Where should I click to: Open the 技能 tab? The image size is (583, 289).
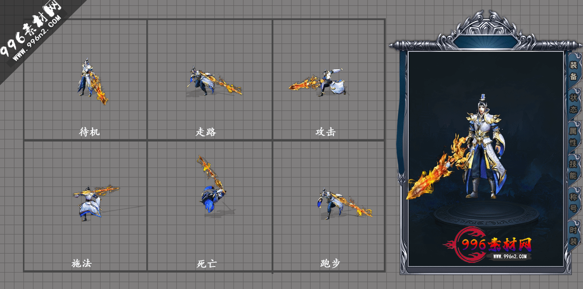tap(573, 169)
